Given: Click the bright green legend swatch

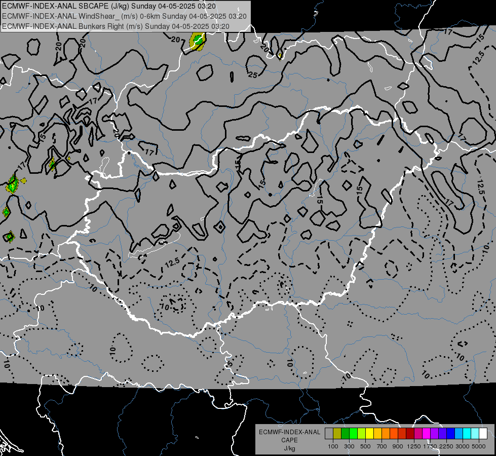Looking at the screenshot, I should [353, 434].
